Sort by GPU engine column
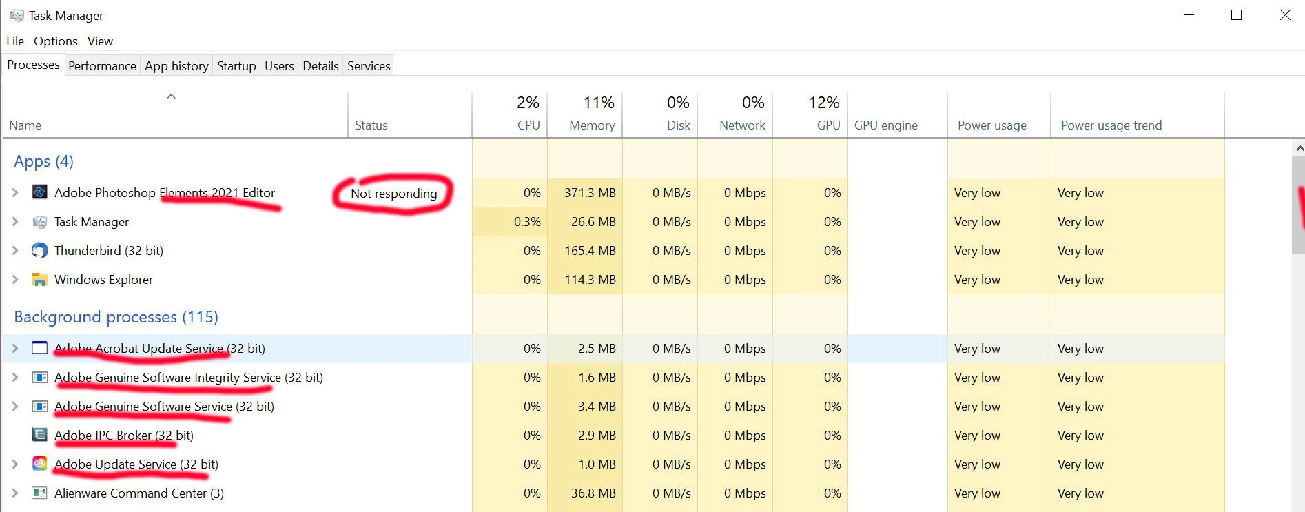The height and width of the screenshot is (512, 1305). 898,114
